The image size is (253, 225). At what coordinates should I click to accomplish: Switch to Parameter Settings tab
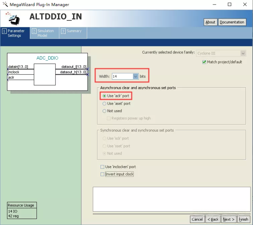tap(15, 33)
